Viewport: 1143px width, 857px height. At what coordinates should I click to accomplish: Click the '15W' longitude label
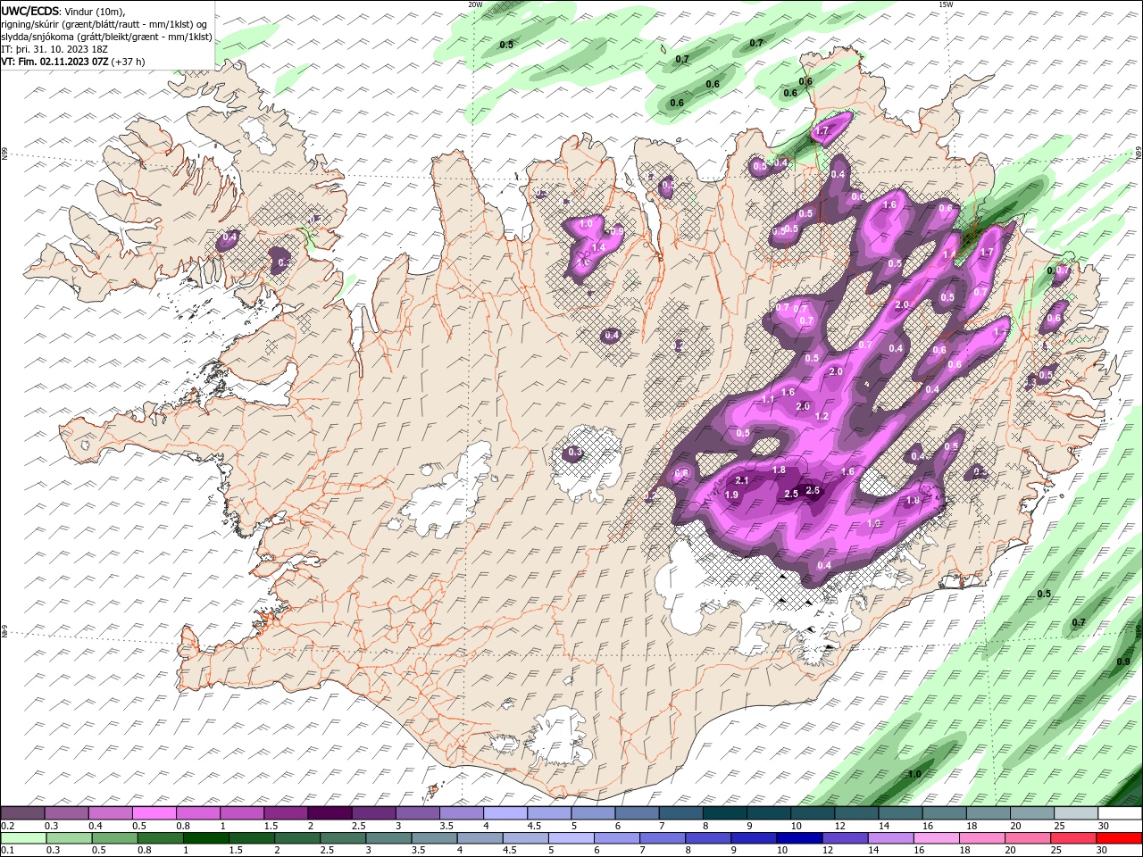tap(945, 4)
